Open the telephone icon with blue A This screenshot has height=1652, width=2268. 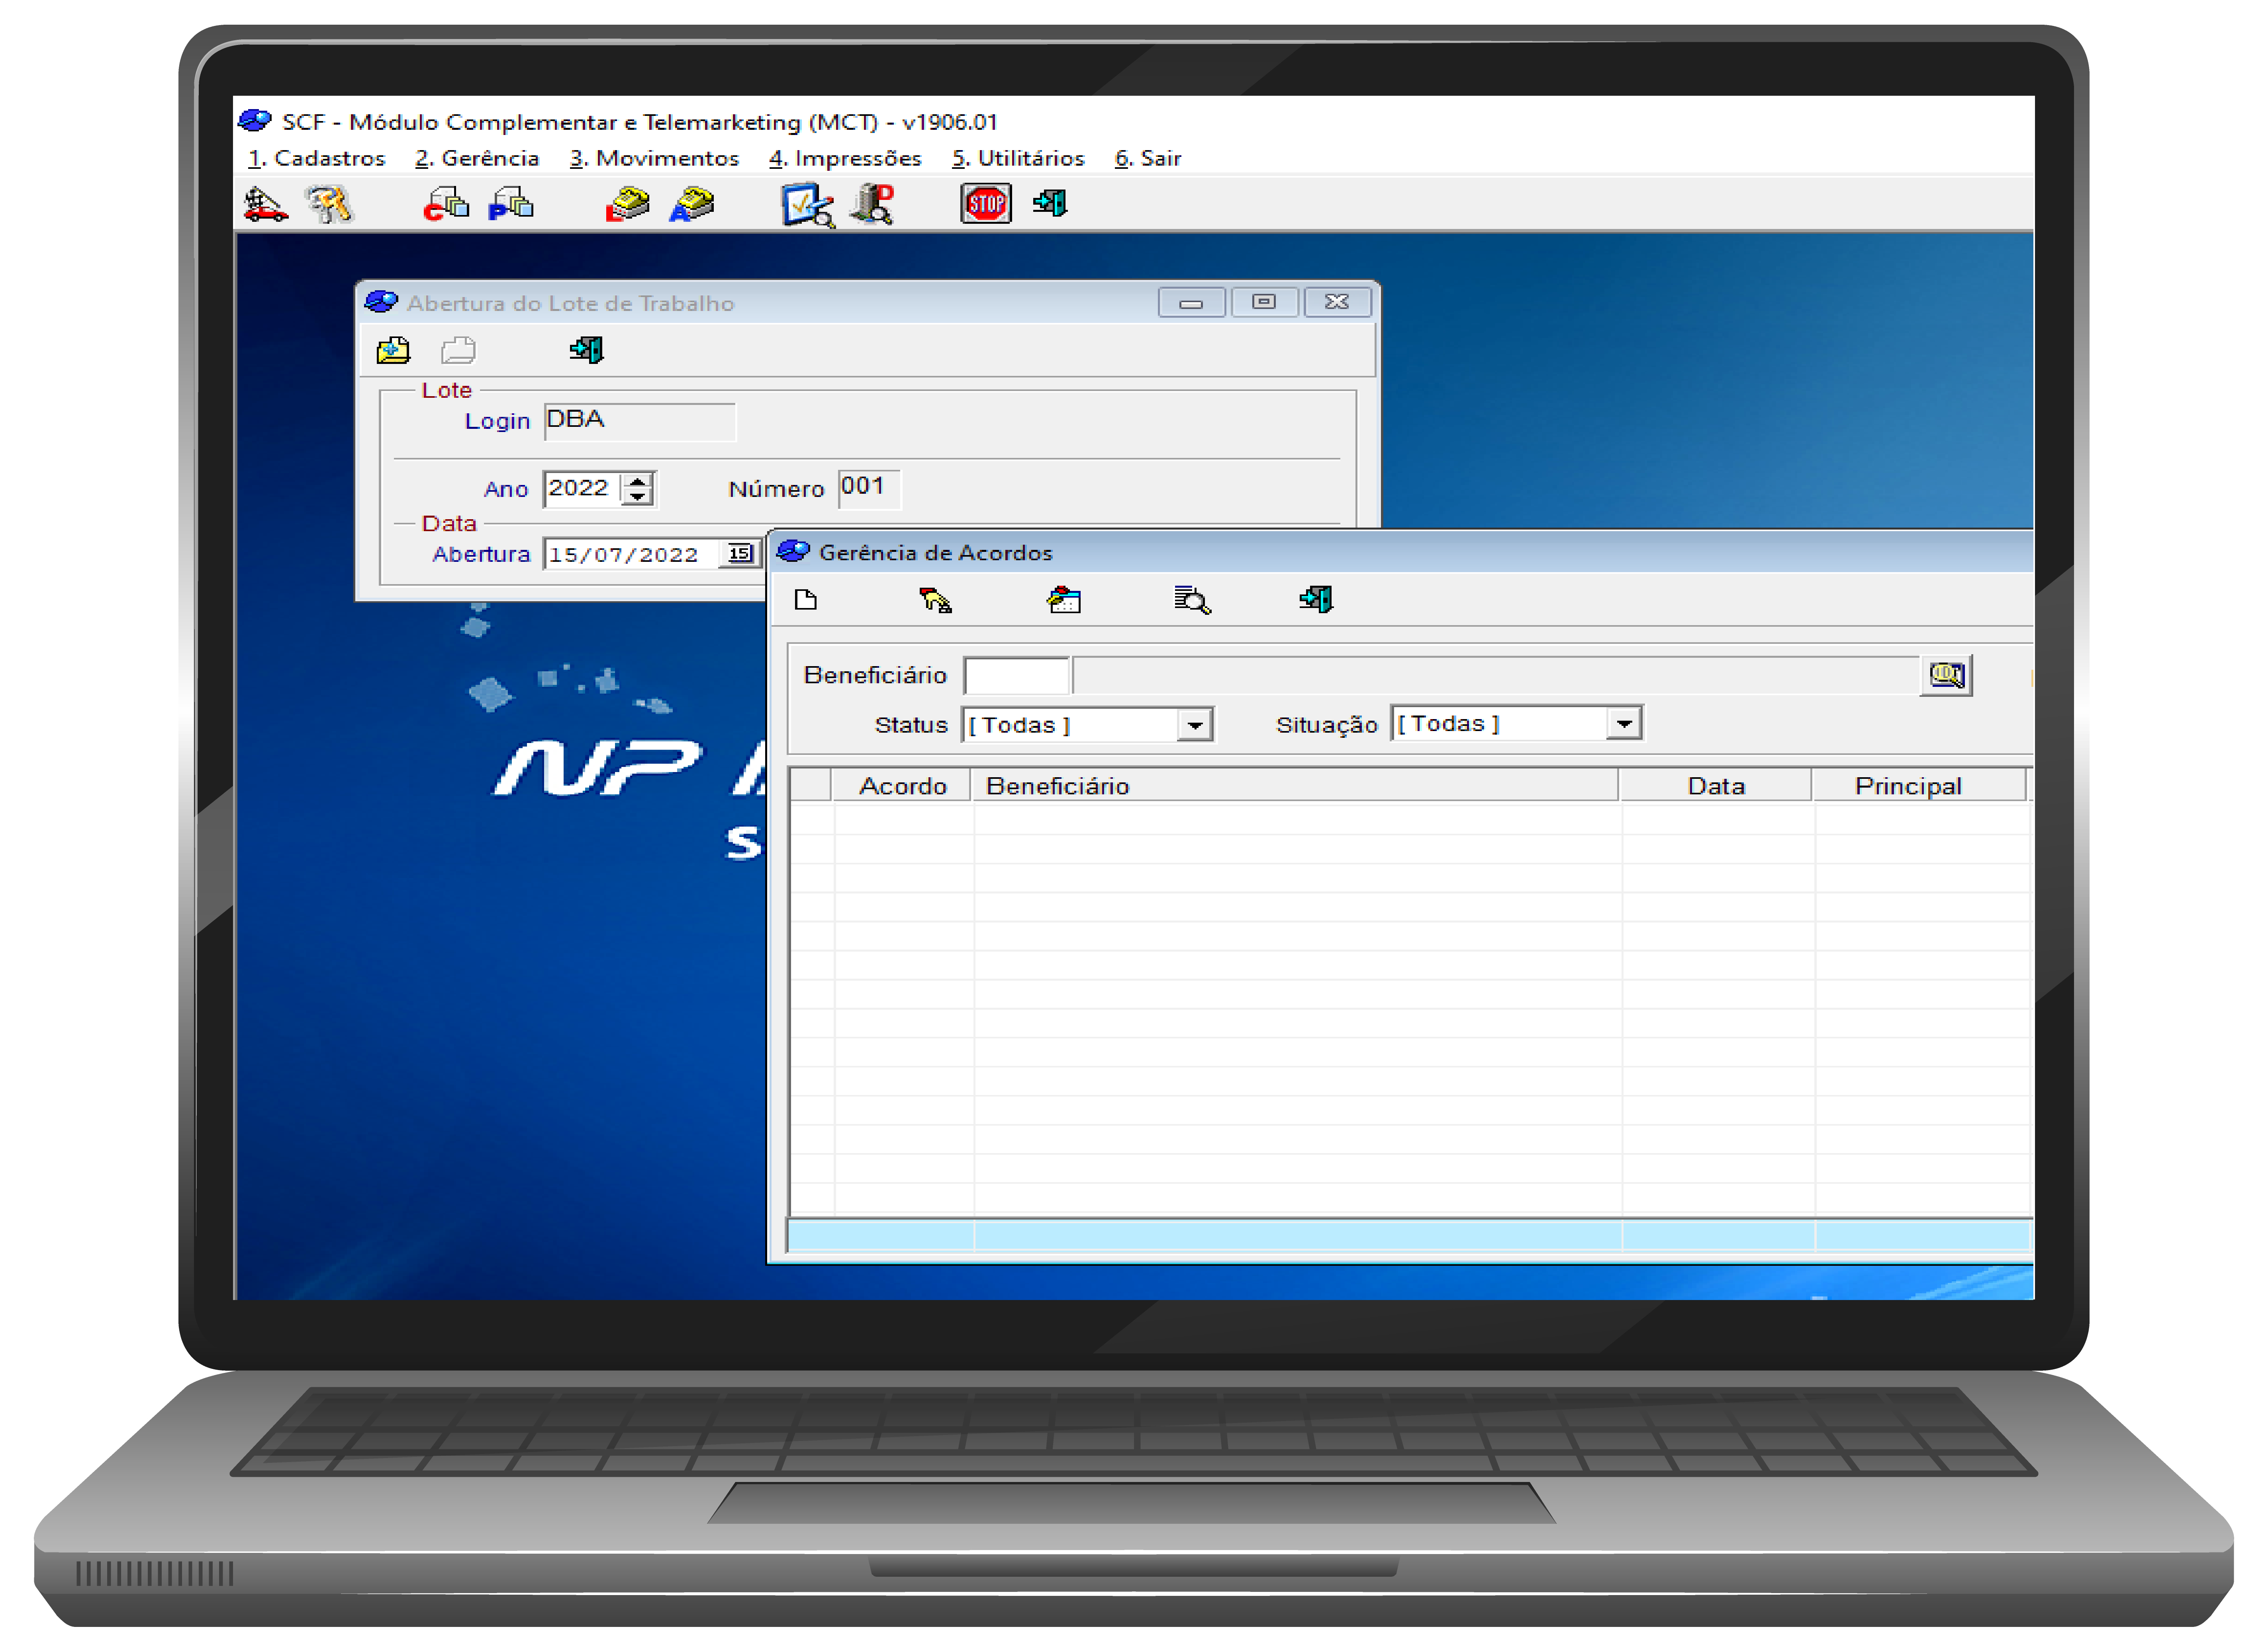coord(692,204)
